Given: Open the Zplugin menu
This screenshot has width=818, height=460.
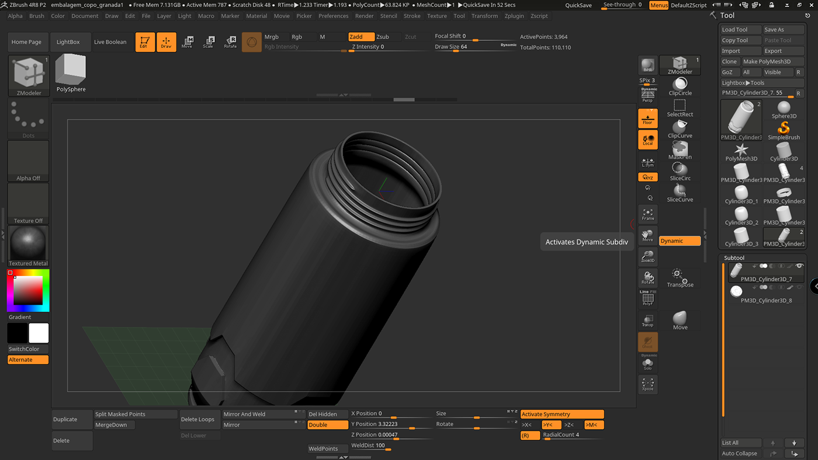Looking at the screenshot, I should (514, 16).
